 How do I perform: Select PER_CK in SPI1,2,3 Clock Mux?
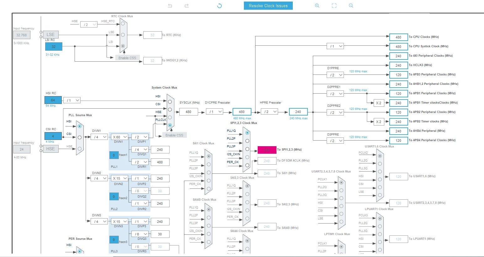(247, 165)
